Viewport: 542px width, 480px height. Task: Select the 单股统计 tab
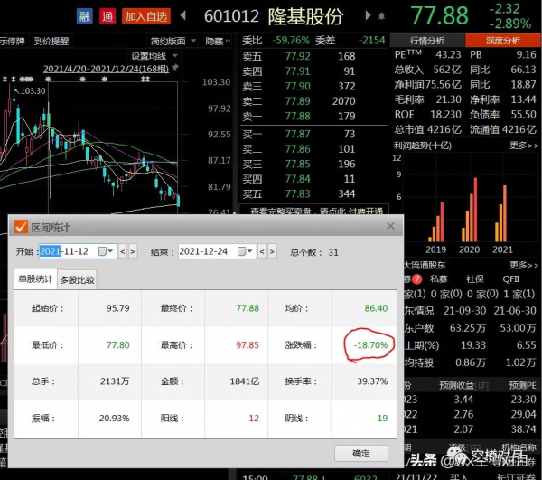click(x=35, y=278)
